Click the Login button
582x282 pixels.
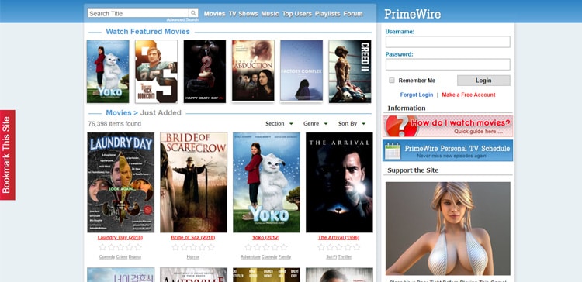click(483, 81)
